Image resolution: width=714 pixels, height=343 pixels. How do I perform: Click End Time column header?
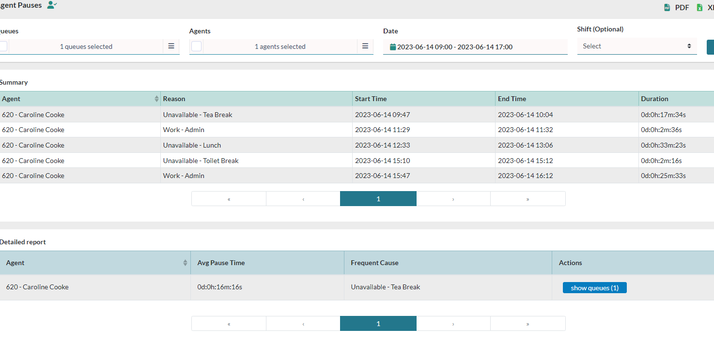point(567,99)
